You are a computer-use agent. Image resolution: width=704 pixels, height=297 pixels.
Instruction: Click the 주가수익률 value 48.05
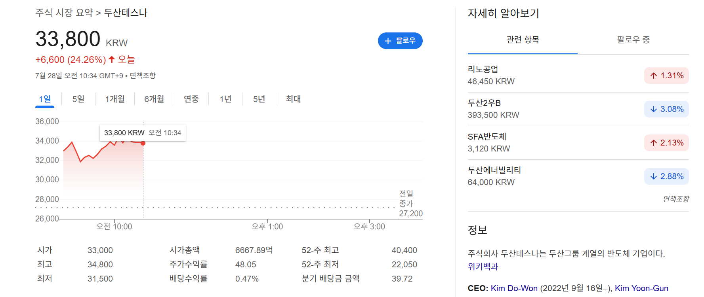[x=246, y=265]
